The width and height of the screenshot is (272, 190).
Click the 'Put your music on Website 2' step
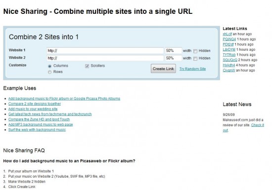click(x=56, y=176)
